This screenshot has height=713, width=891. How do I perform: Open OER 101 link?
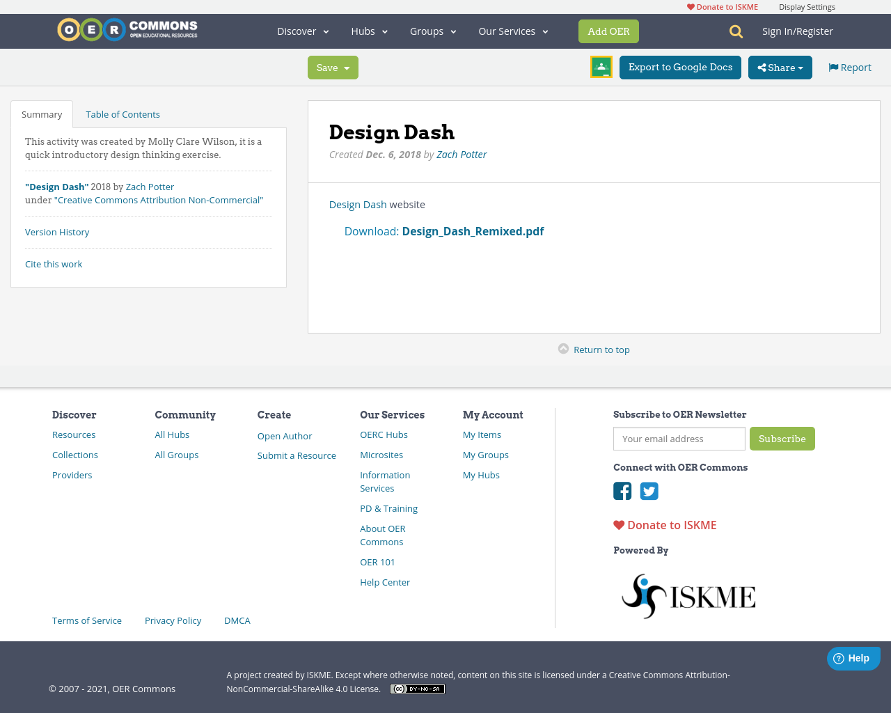click(377, 562)
